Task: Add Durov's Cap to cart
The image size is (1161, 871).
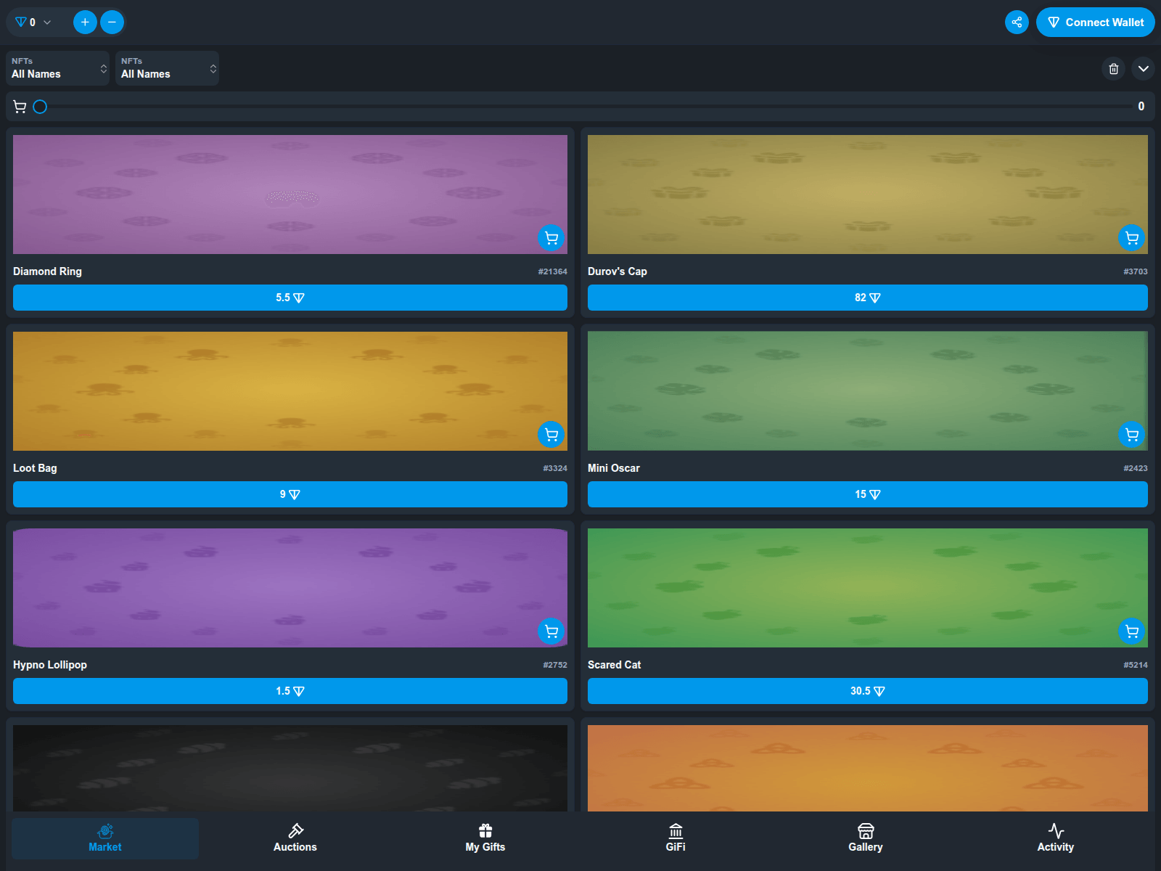Action: click(x=1131, y=238)
